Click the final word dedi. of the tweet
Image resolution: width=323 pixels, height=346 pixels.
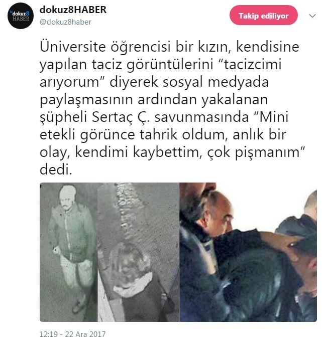tap(56, 169)
